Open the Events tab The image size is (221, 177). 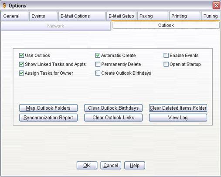coord(43,16)
